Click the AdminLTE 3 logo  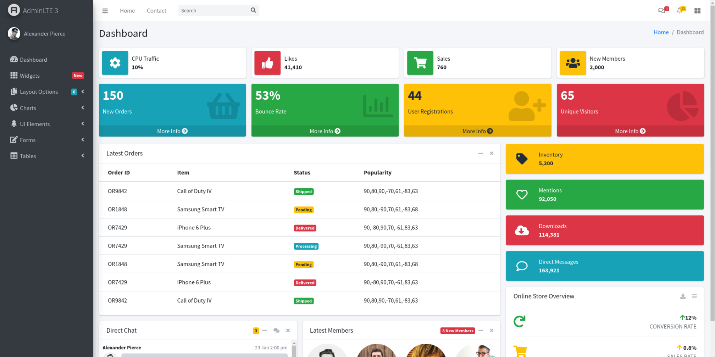click(33, 10)
